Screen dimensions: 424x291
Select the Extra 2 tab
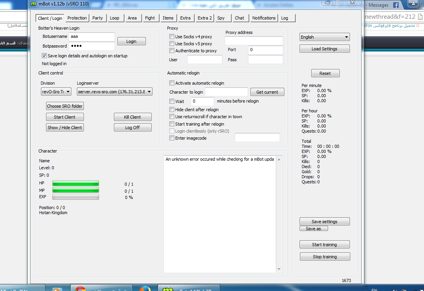(x=205, y=18)
